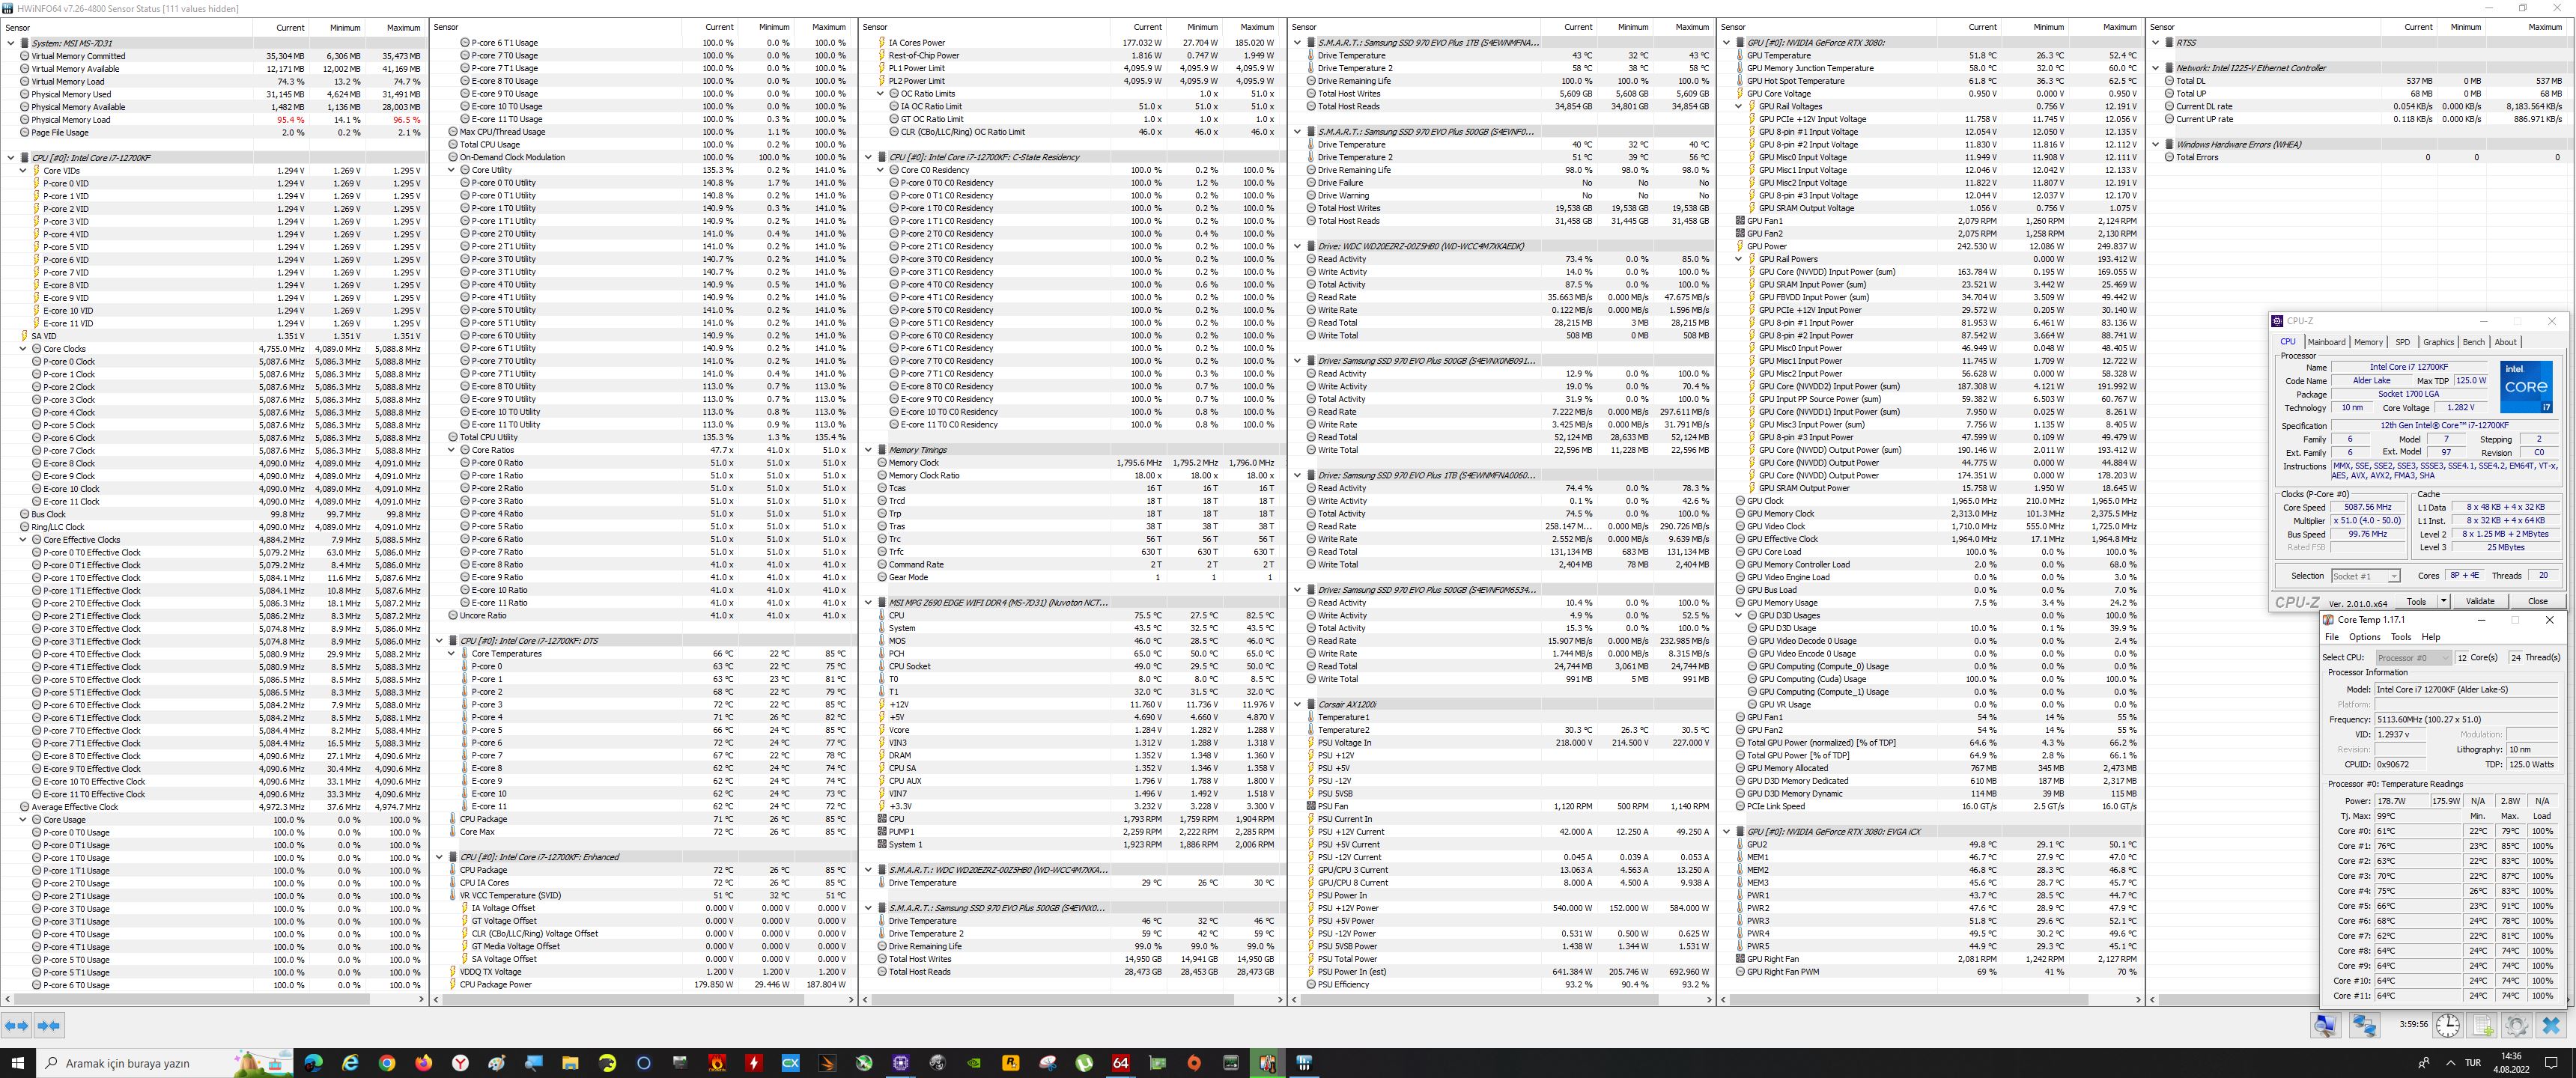Open HWiNFO sensor summary magnifier button
This screenshot has width=2576, height=1078.
(x=2326, y=1025)
